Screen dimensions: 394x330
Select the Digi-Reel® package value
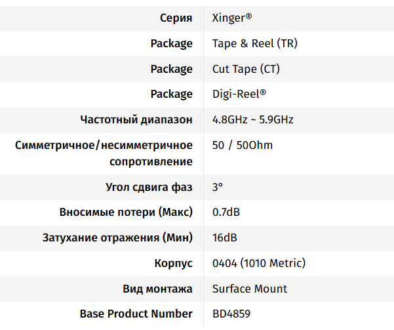click(x=239, y=94)
